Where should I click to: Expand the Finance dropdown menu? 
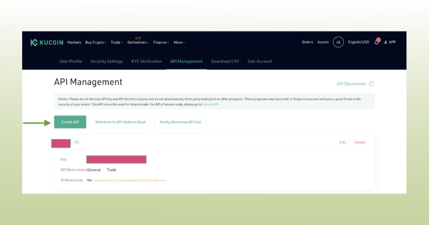(161, 42)
